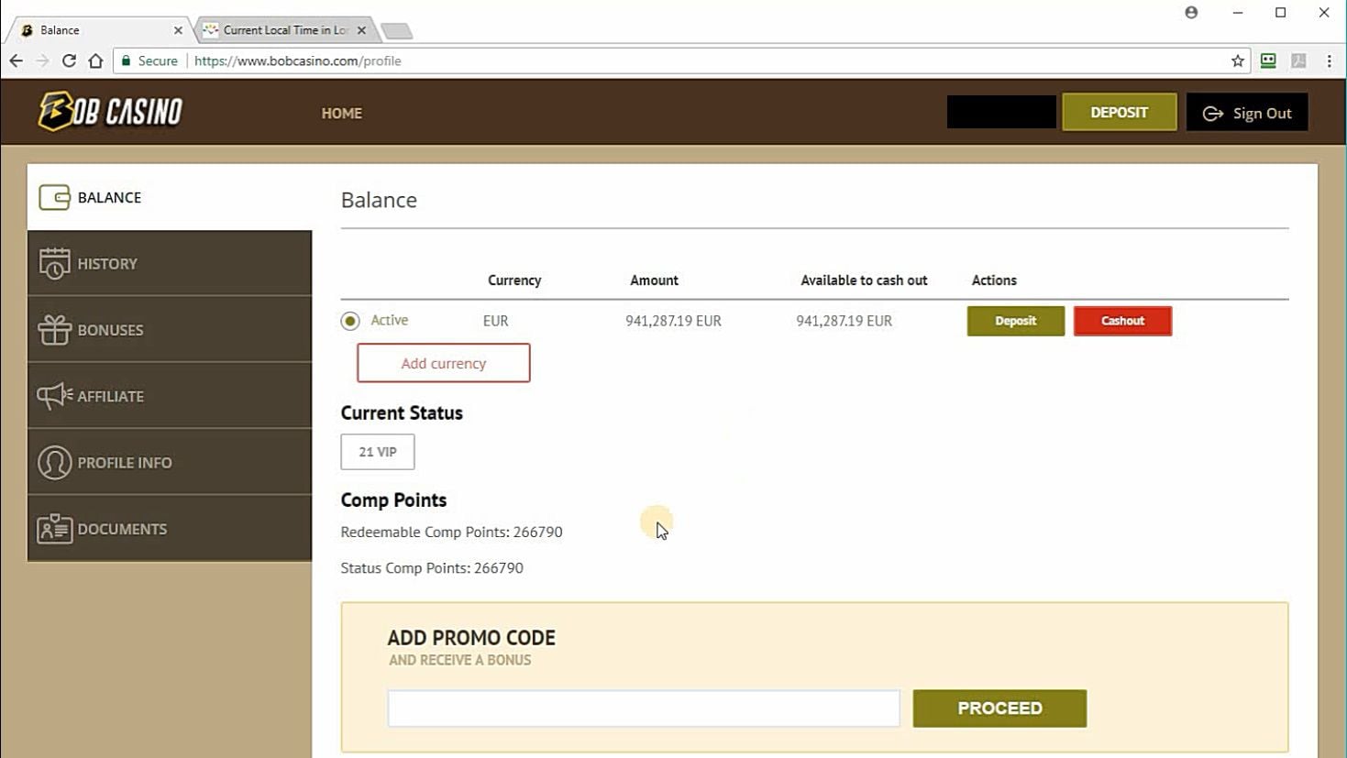This screenshot has width=1347, height=758.
Task: Open the Documents ID card icon
Action: [x=54, y=529]
